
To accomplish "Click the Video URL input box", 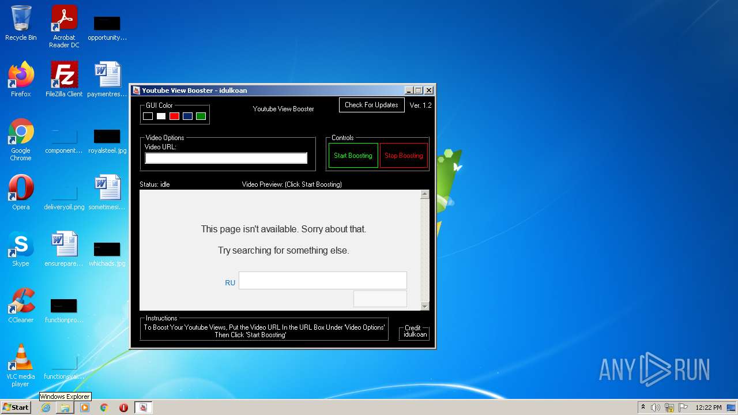I will pos(226,158).
